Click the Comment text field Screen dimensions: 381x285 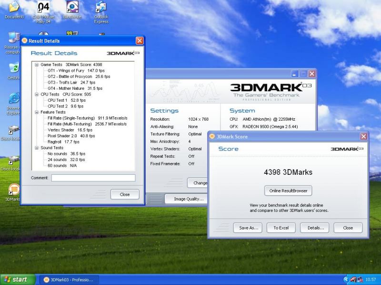(x=93, y=178)
